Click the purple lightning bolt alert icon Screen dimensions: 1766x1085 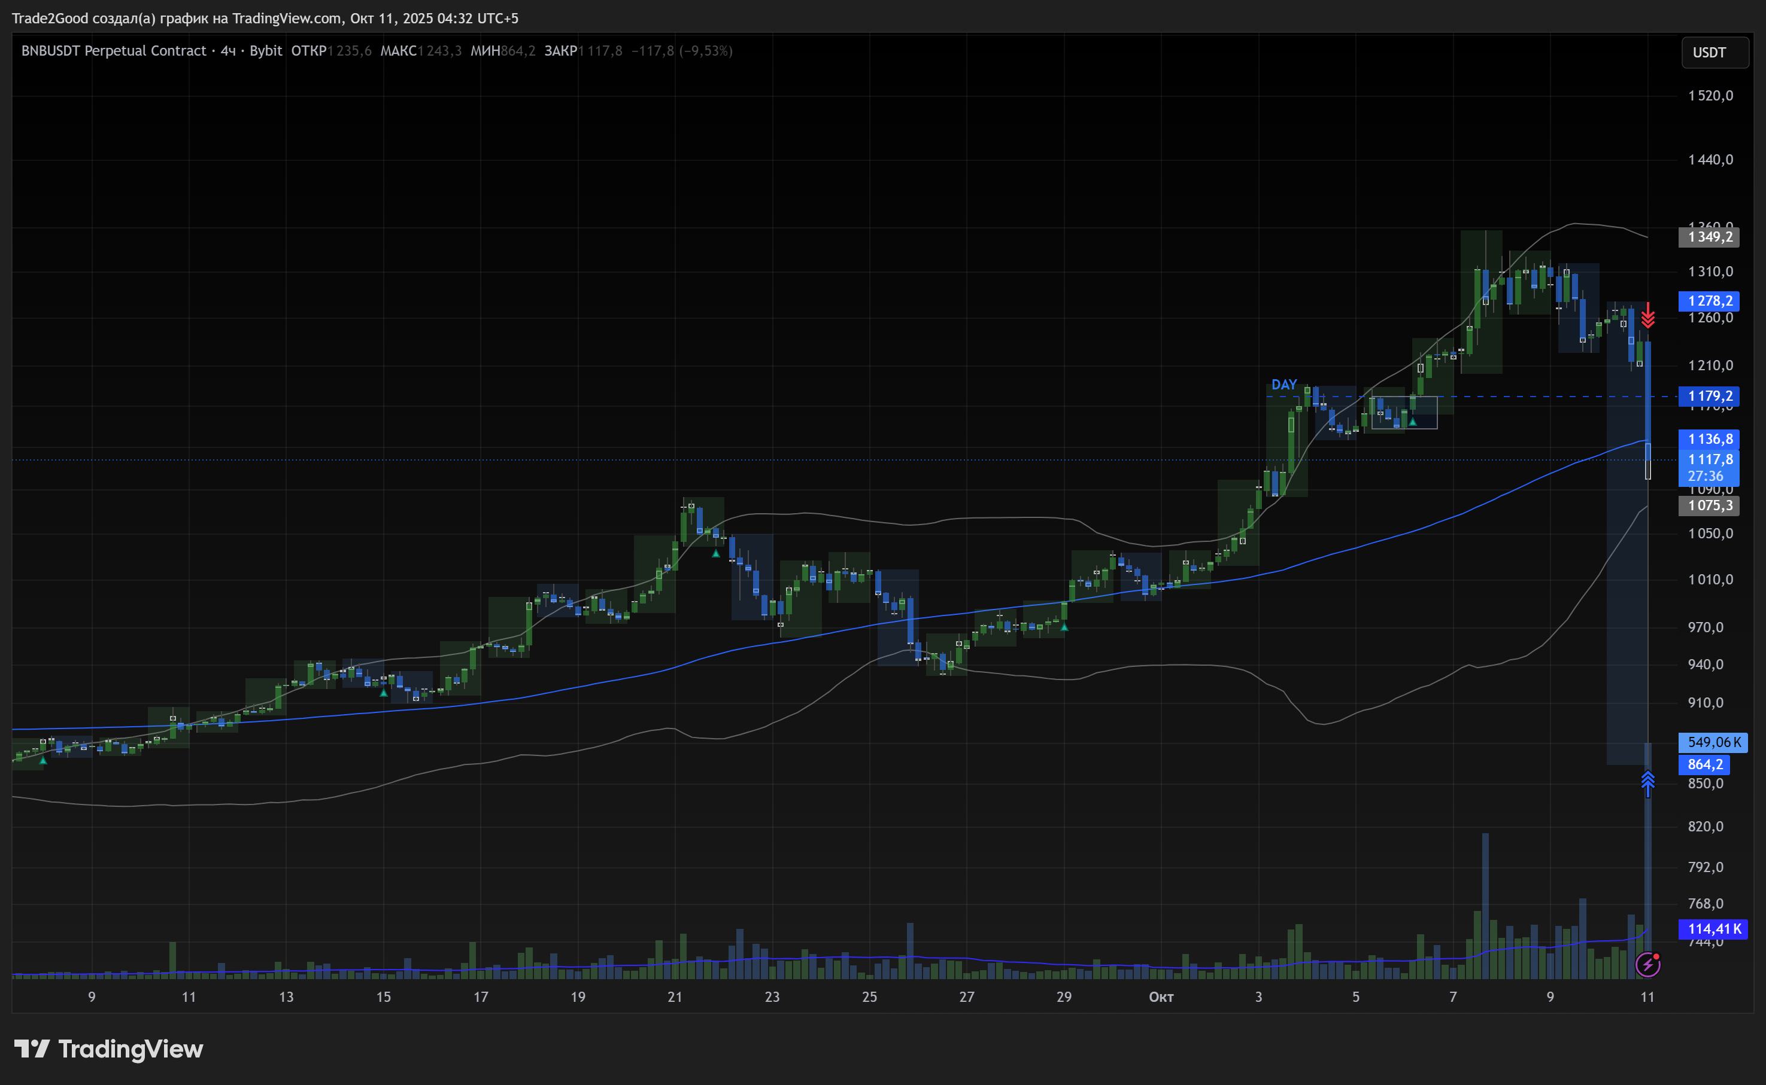coord(1647,965)
